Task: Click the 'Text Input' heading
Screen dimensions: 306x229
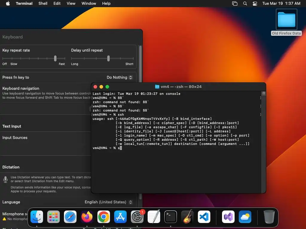Action: (x=12, y=126)
